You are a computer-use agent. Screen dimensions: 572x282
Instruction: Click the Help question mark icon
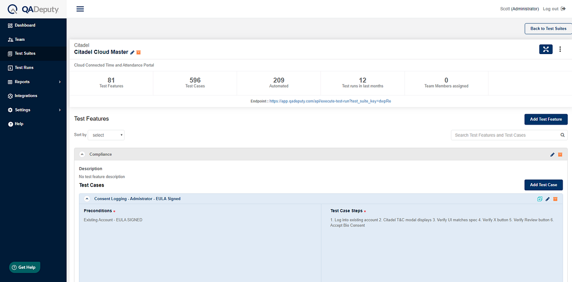coord(10,124)
